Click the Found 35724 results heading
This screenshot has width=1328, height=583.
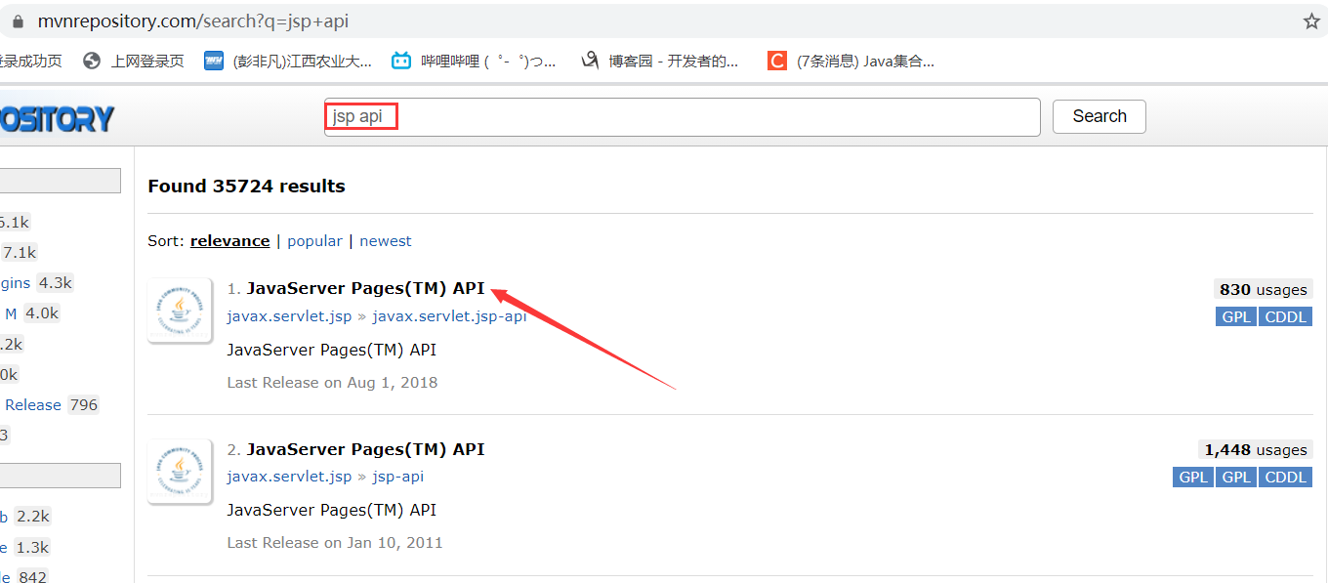(246, 186)
